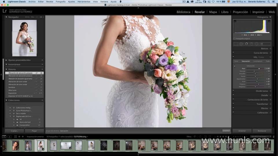Activate the red eye correction tool

[246, 44]
